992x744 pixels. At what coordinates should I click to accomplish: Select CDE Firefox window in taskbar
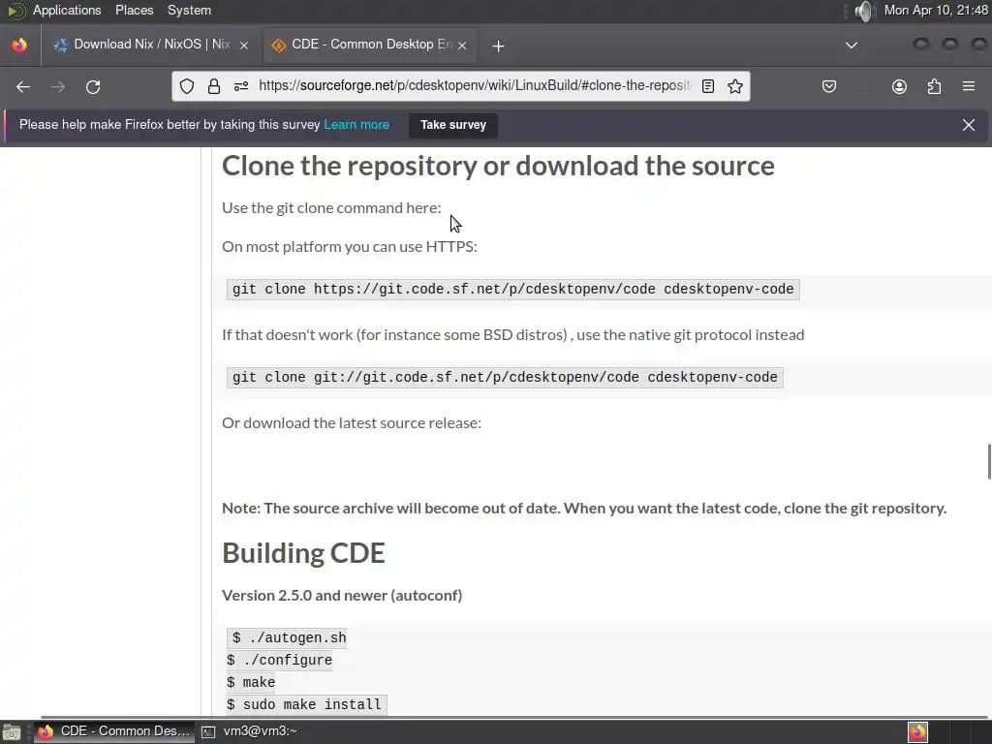click(x=114, y=731)
